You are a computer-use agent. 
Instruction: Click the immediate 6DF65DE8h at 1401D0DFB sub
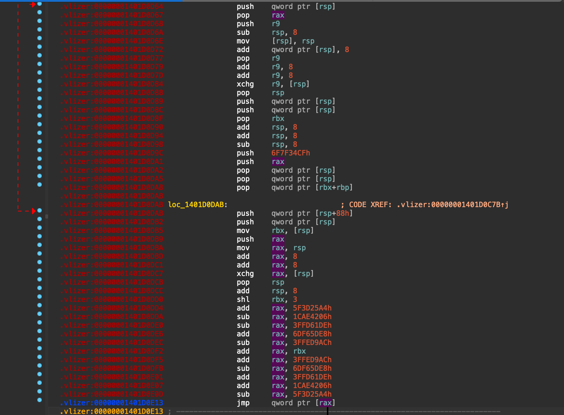312,368
